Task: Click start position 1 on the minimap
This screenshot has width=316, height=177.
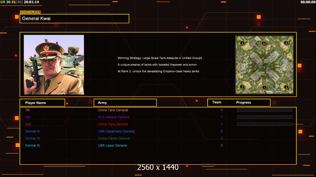Action: coord(264,87)
